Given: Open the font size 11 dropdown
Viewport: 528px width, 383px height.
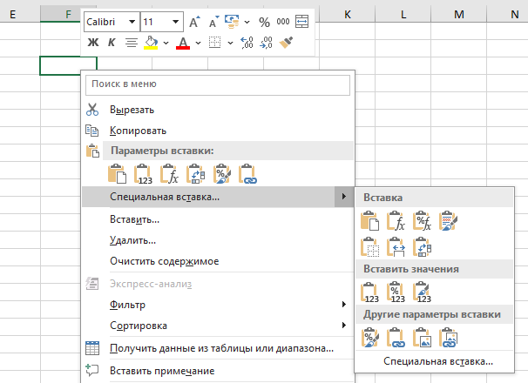Looking at the screenshot, I should click(x=177, y=21).
